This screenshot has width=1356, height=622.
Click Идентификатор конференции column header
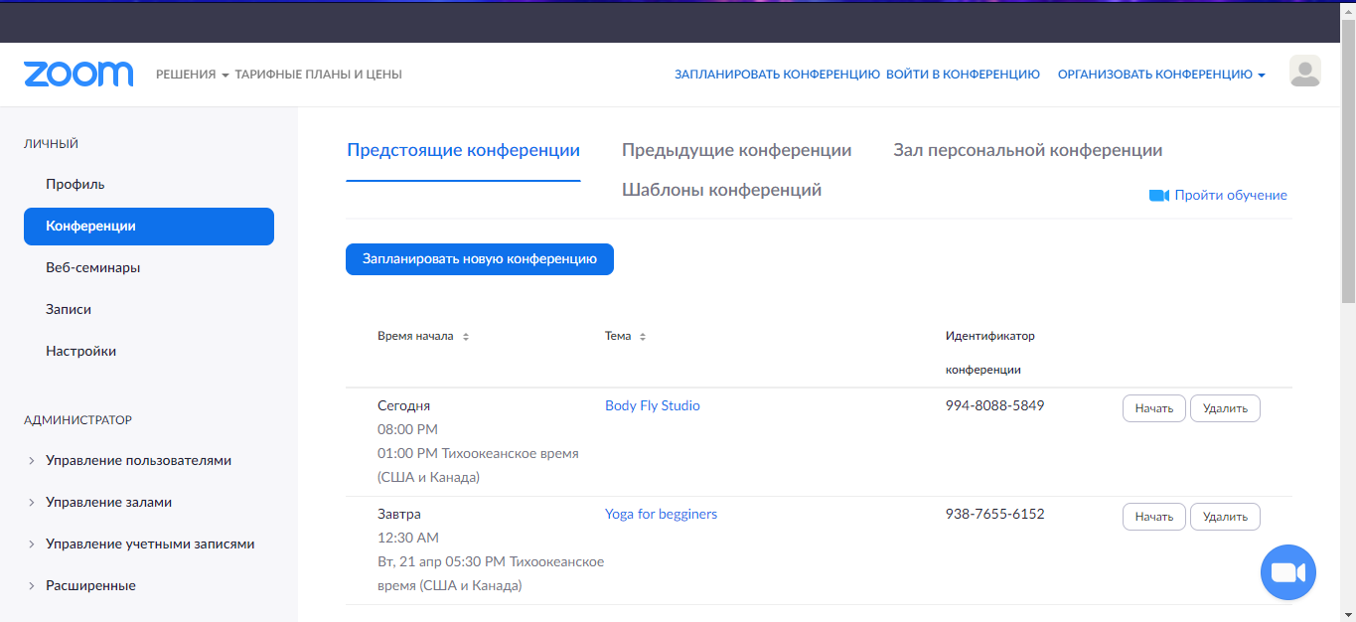coord(990,353)
